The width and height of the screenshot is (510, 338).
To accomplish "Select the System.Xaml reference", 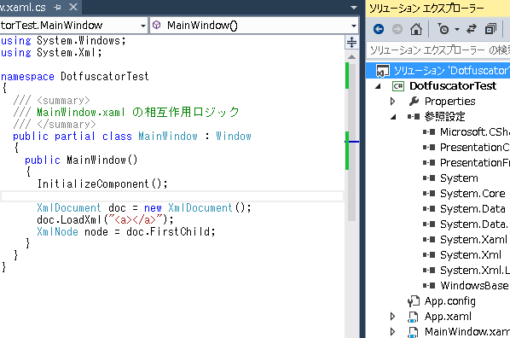I will [473, 240].
